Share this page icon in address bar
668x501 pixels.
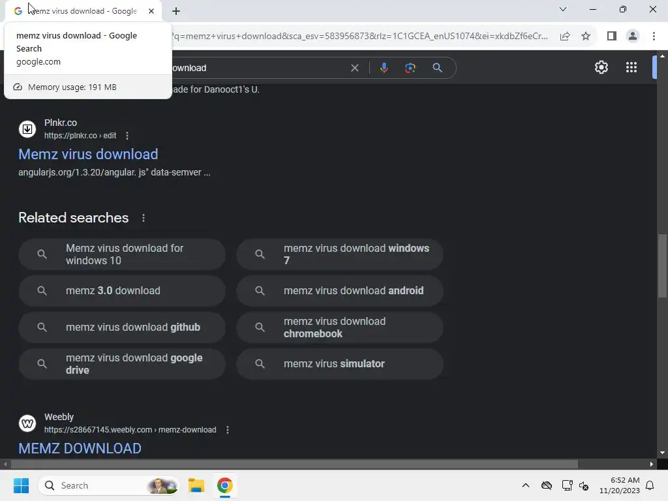(565, 37)
